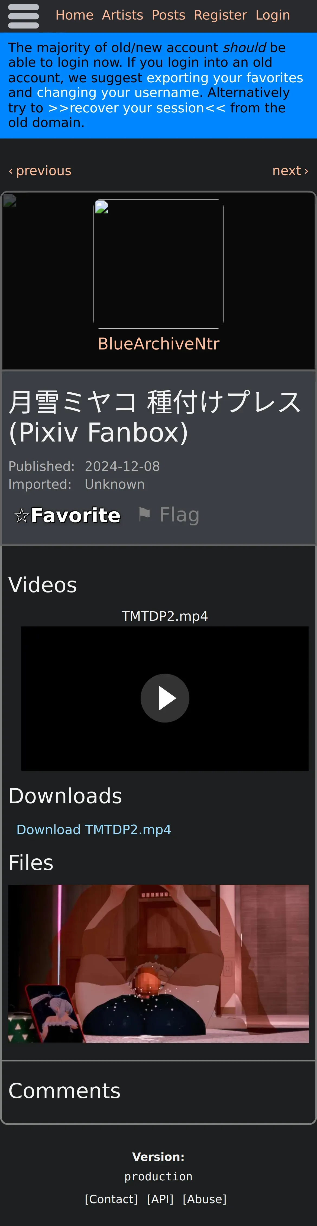Open the Abuse link in the footer

pos(205,1199)
